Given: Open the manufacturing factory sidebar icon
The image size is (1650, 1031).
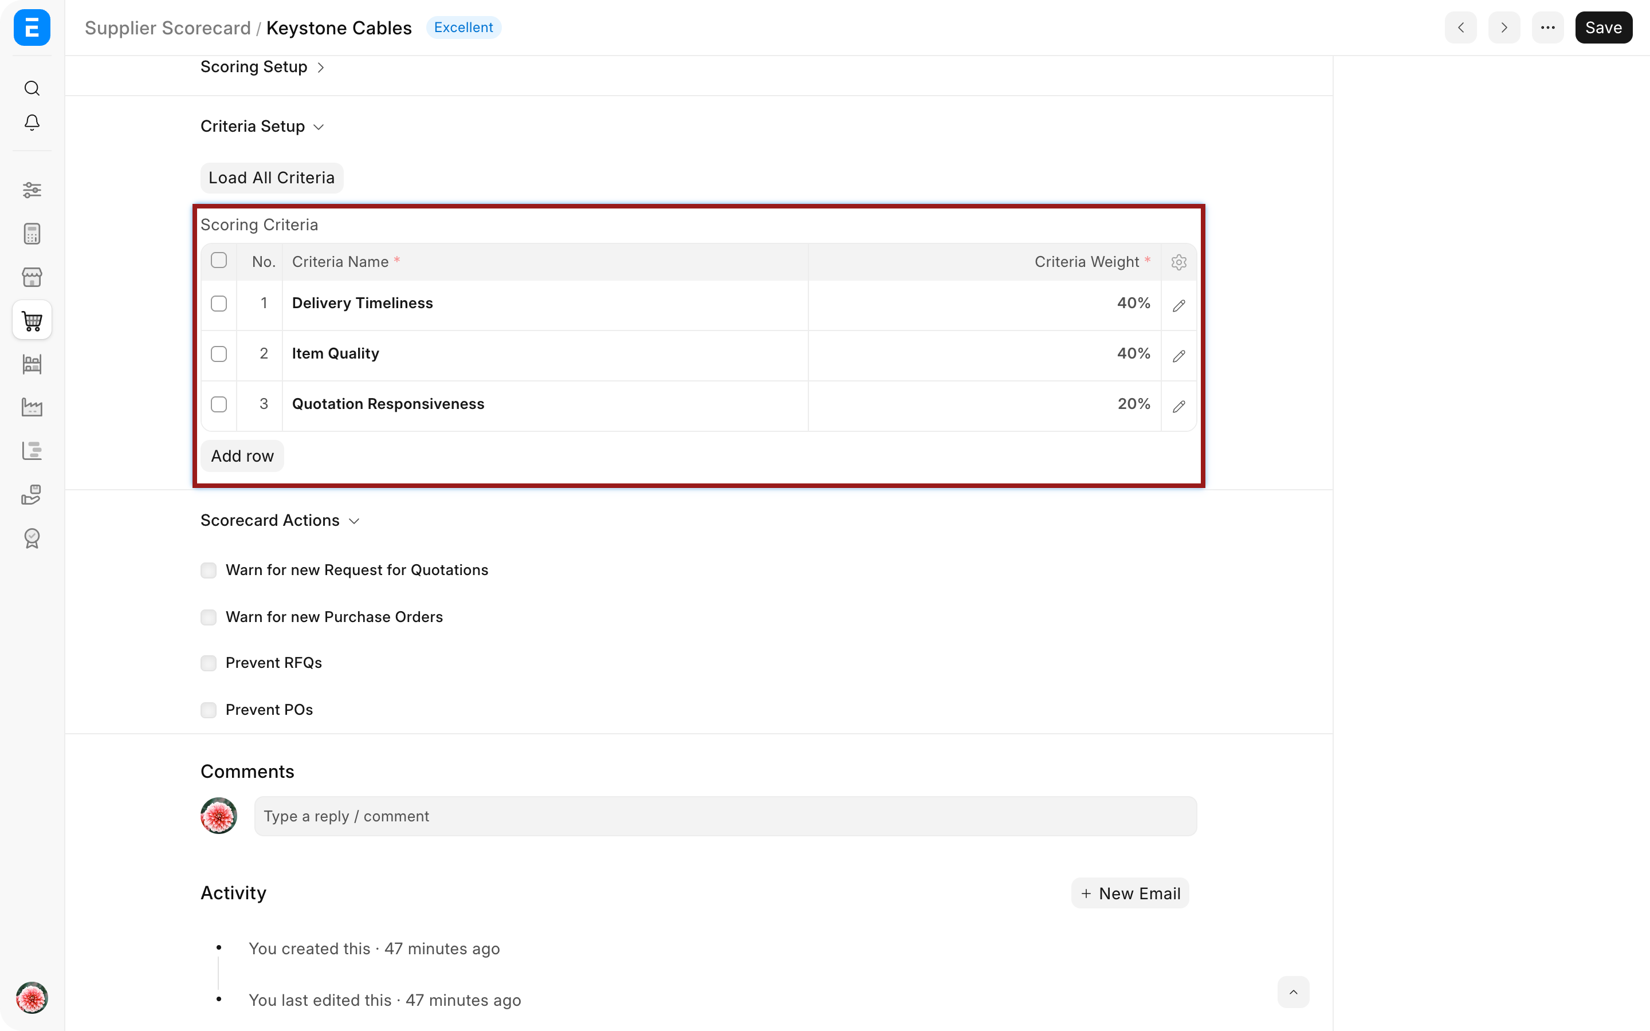Looking at the screenshot, I should click(x=32, y=407).
